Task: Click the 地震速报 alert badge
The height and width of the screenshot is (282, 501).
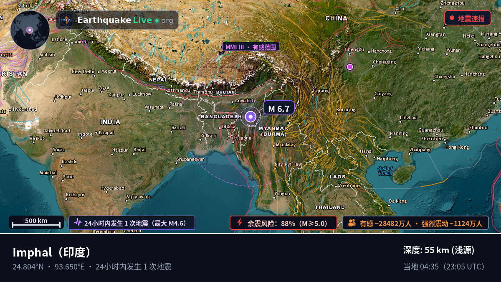Action: pyautogui.click(x=468, y=18)
